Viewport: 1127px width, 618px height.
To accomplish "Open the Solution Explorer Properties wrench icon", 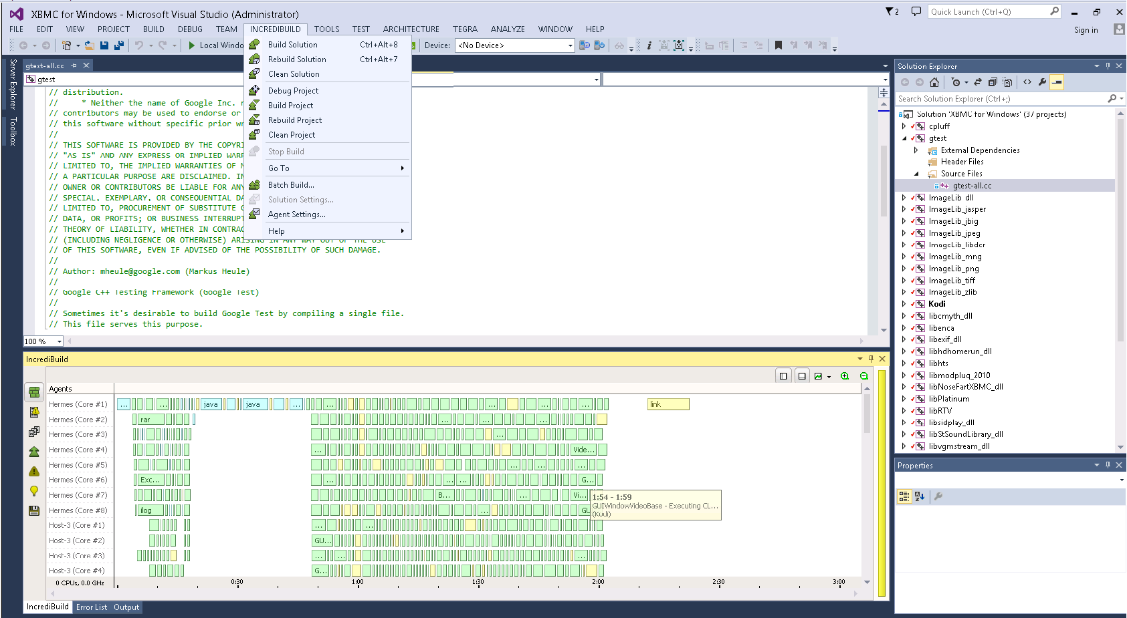I will [1042, 82].
